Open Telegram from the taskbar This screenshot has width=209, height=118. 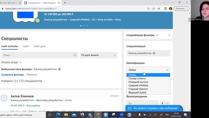pos(90,115)
